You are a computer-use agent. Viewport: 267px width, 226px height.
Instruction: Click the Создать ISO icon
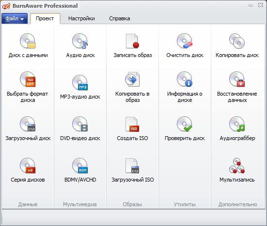(132, 124)
